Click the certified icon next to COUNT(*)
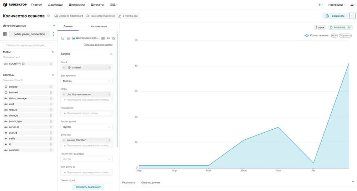 [23, 64]
